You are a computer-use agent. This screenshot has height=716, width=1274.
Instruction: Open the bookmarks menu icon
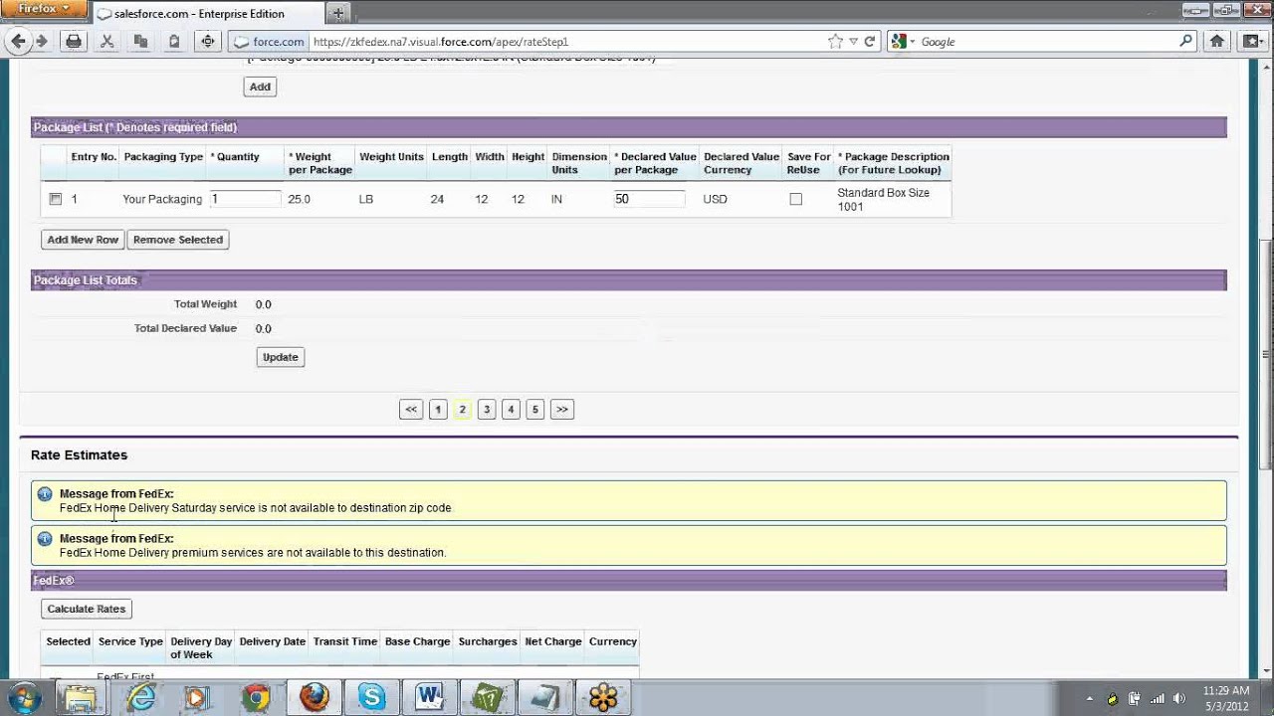tap(1251, 42)
